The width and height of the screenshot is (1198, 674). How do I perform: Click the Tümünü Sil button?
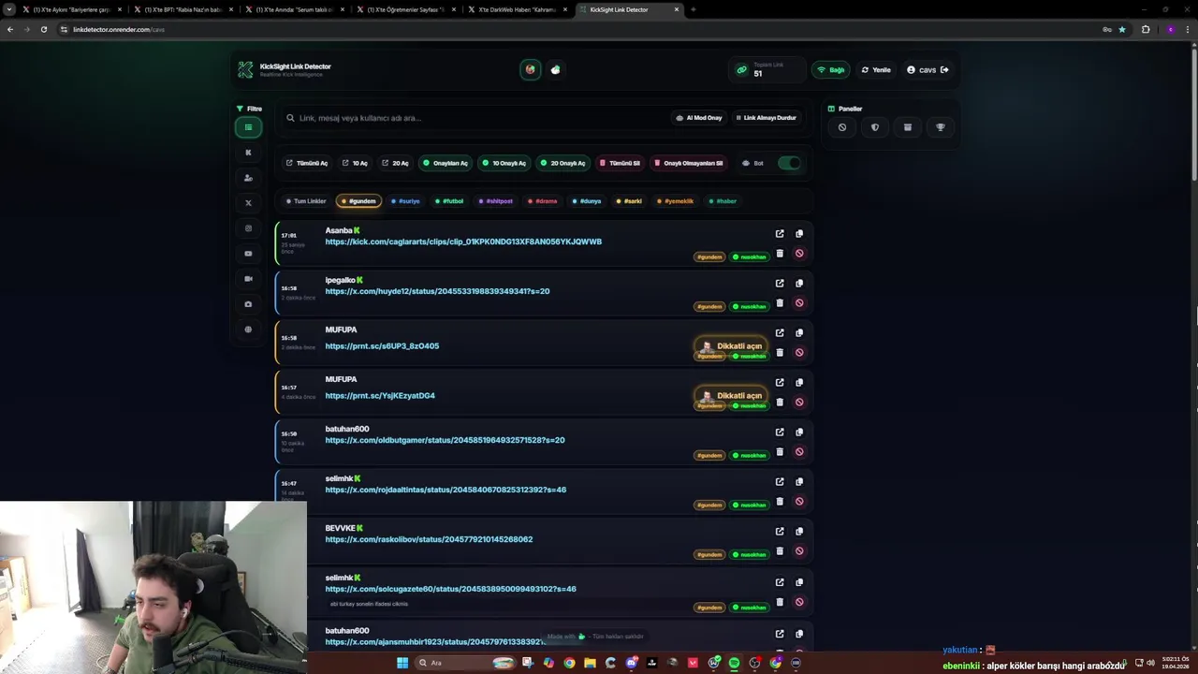point(620,163)
